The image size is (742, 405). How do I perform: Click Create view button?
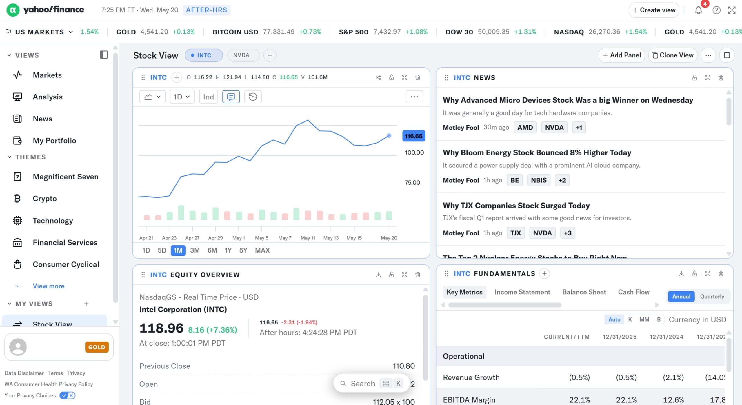(654, 10)
